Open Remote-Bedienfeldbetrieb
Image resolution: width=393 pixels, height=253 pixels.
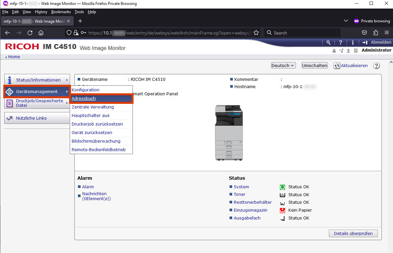coord(101,149)
